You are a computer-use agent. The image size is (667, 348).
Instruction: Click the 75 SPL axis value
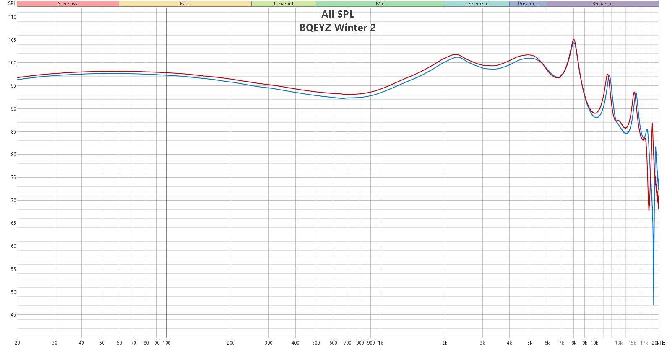tap(13, 178)
